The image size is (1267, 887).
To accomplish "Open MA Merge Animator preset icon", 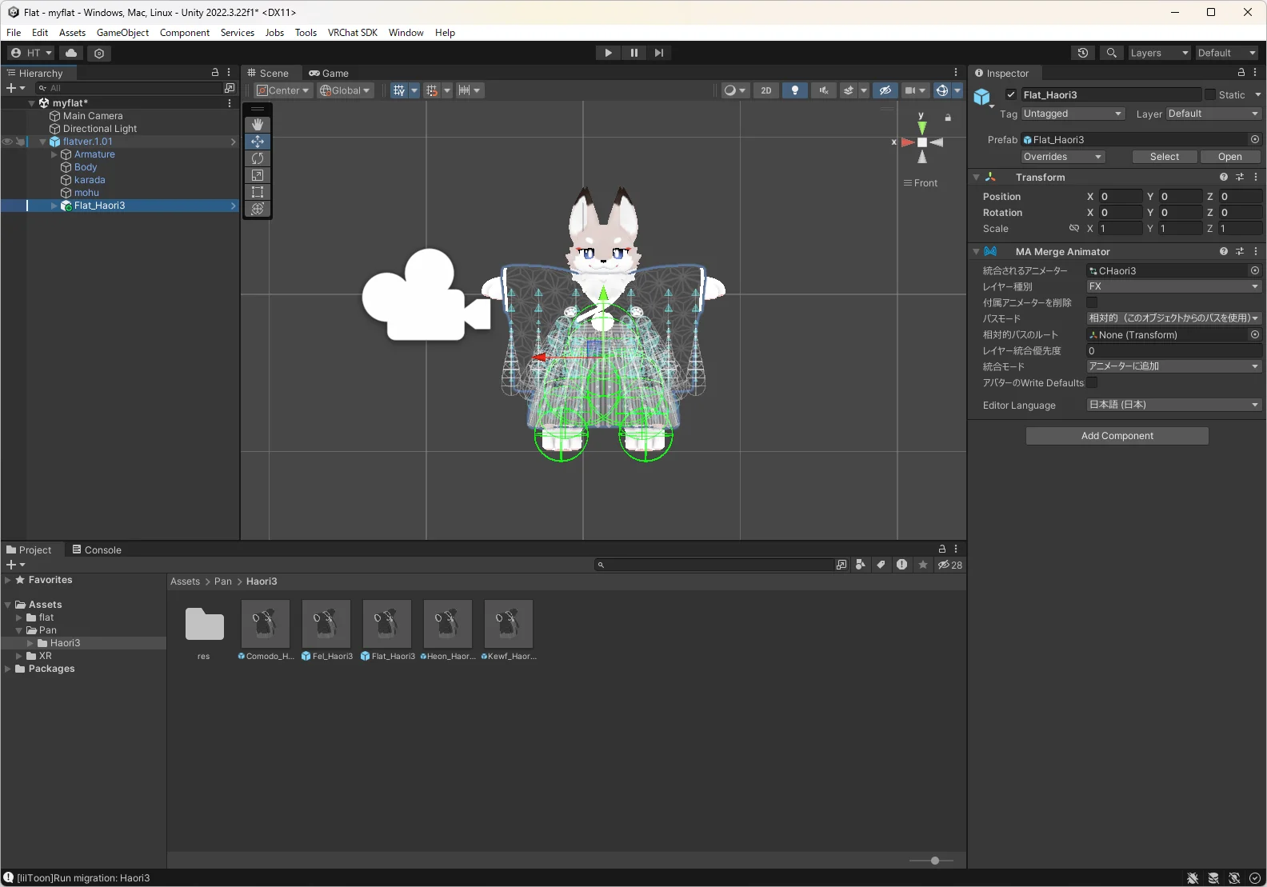I will (1240, 251).
